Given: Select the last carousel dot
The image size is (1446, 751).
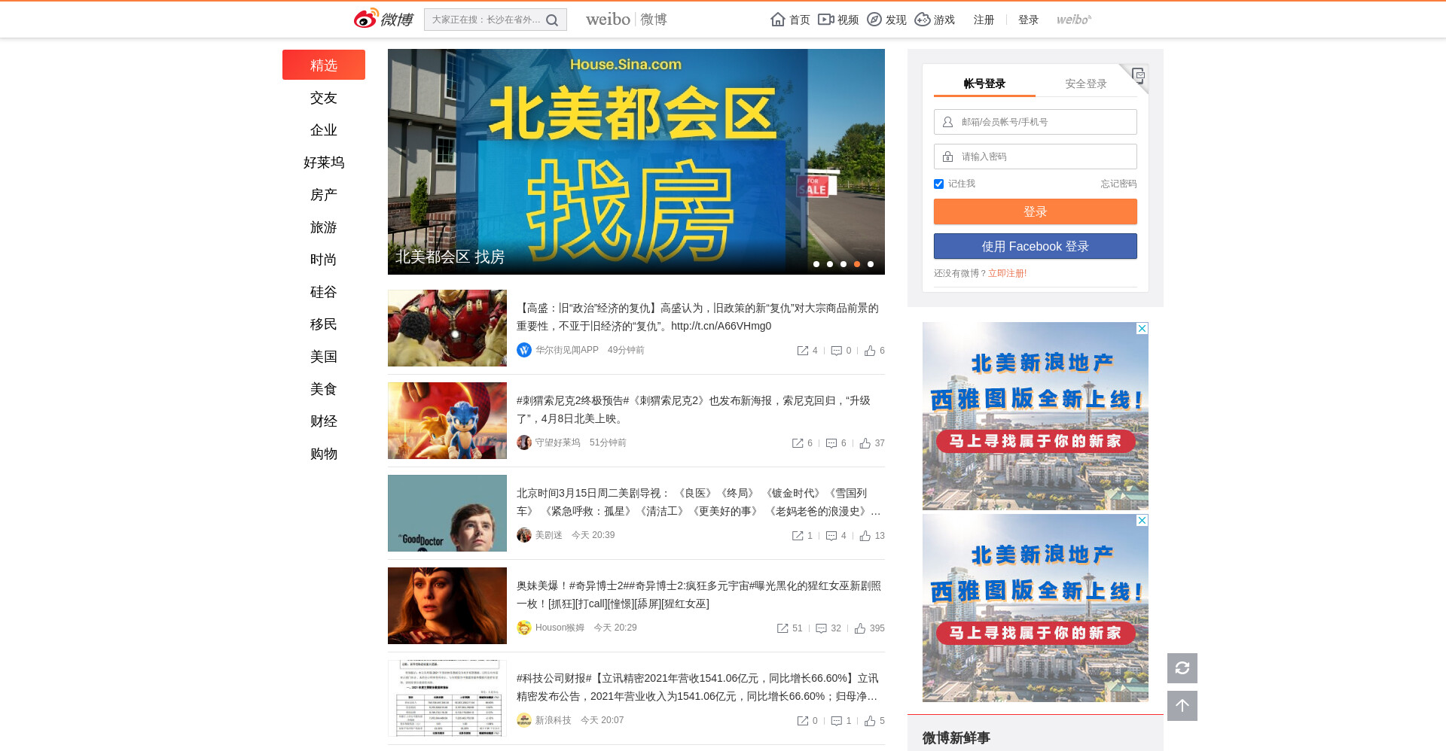Looking at the screenshot, I should click(871, 264).
